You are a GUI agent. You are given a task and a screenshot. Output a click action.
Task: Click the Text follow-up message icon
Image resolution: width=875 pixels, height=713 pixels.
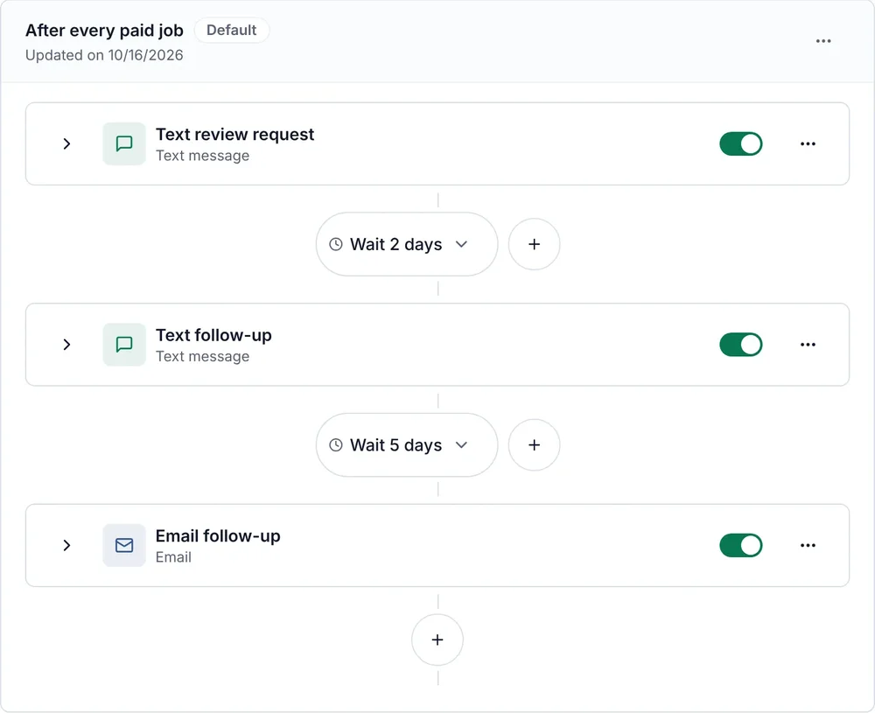click(x=124, y=345)
